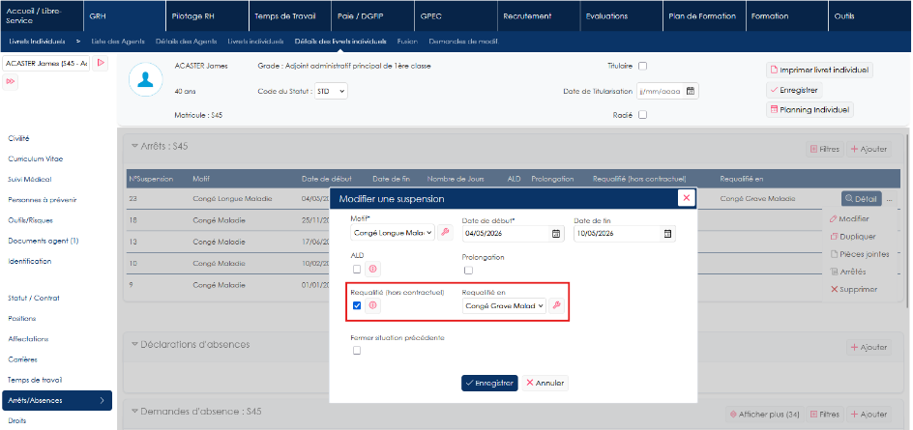Image resolution: width=913 pixels, height=430 pixels.
Task: Check Fermer situation précédente checkbox
Action: coord(357,351)
